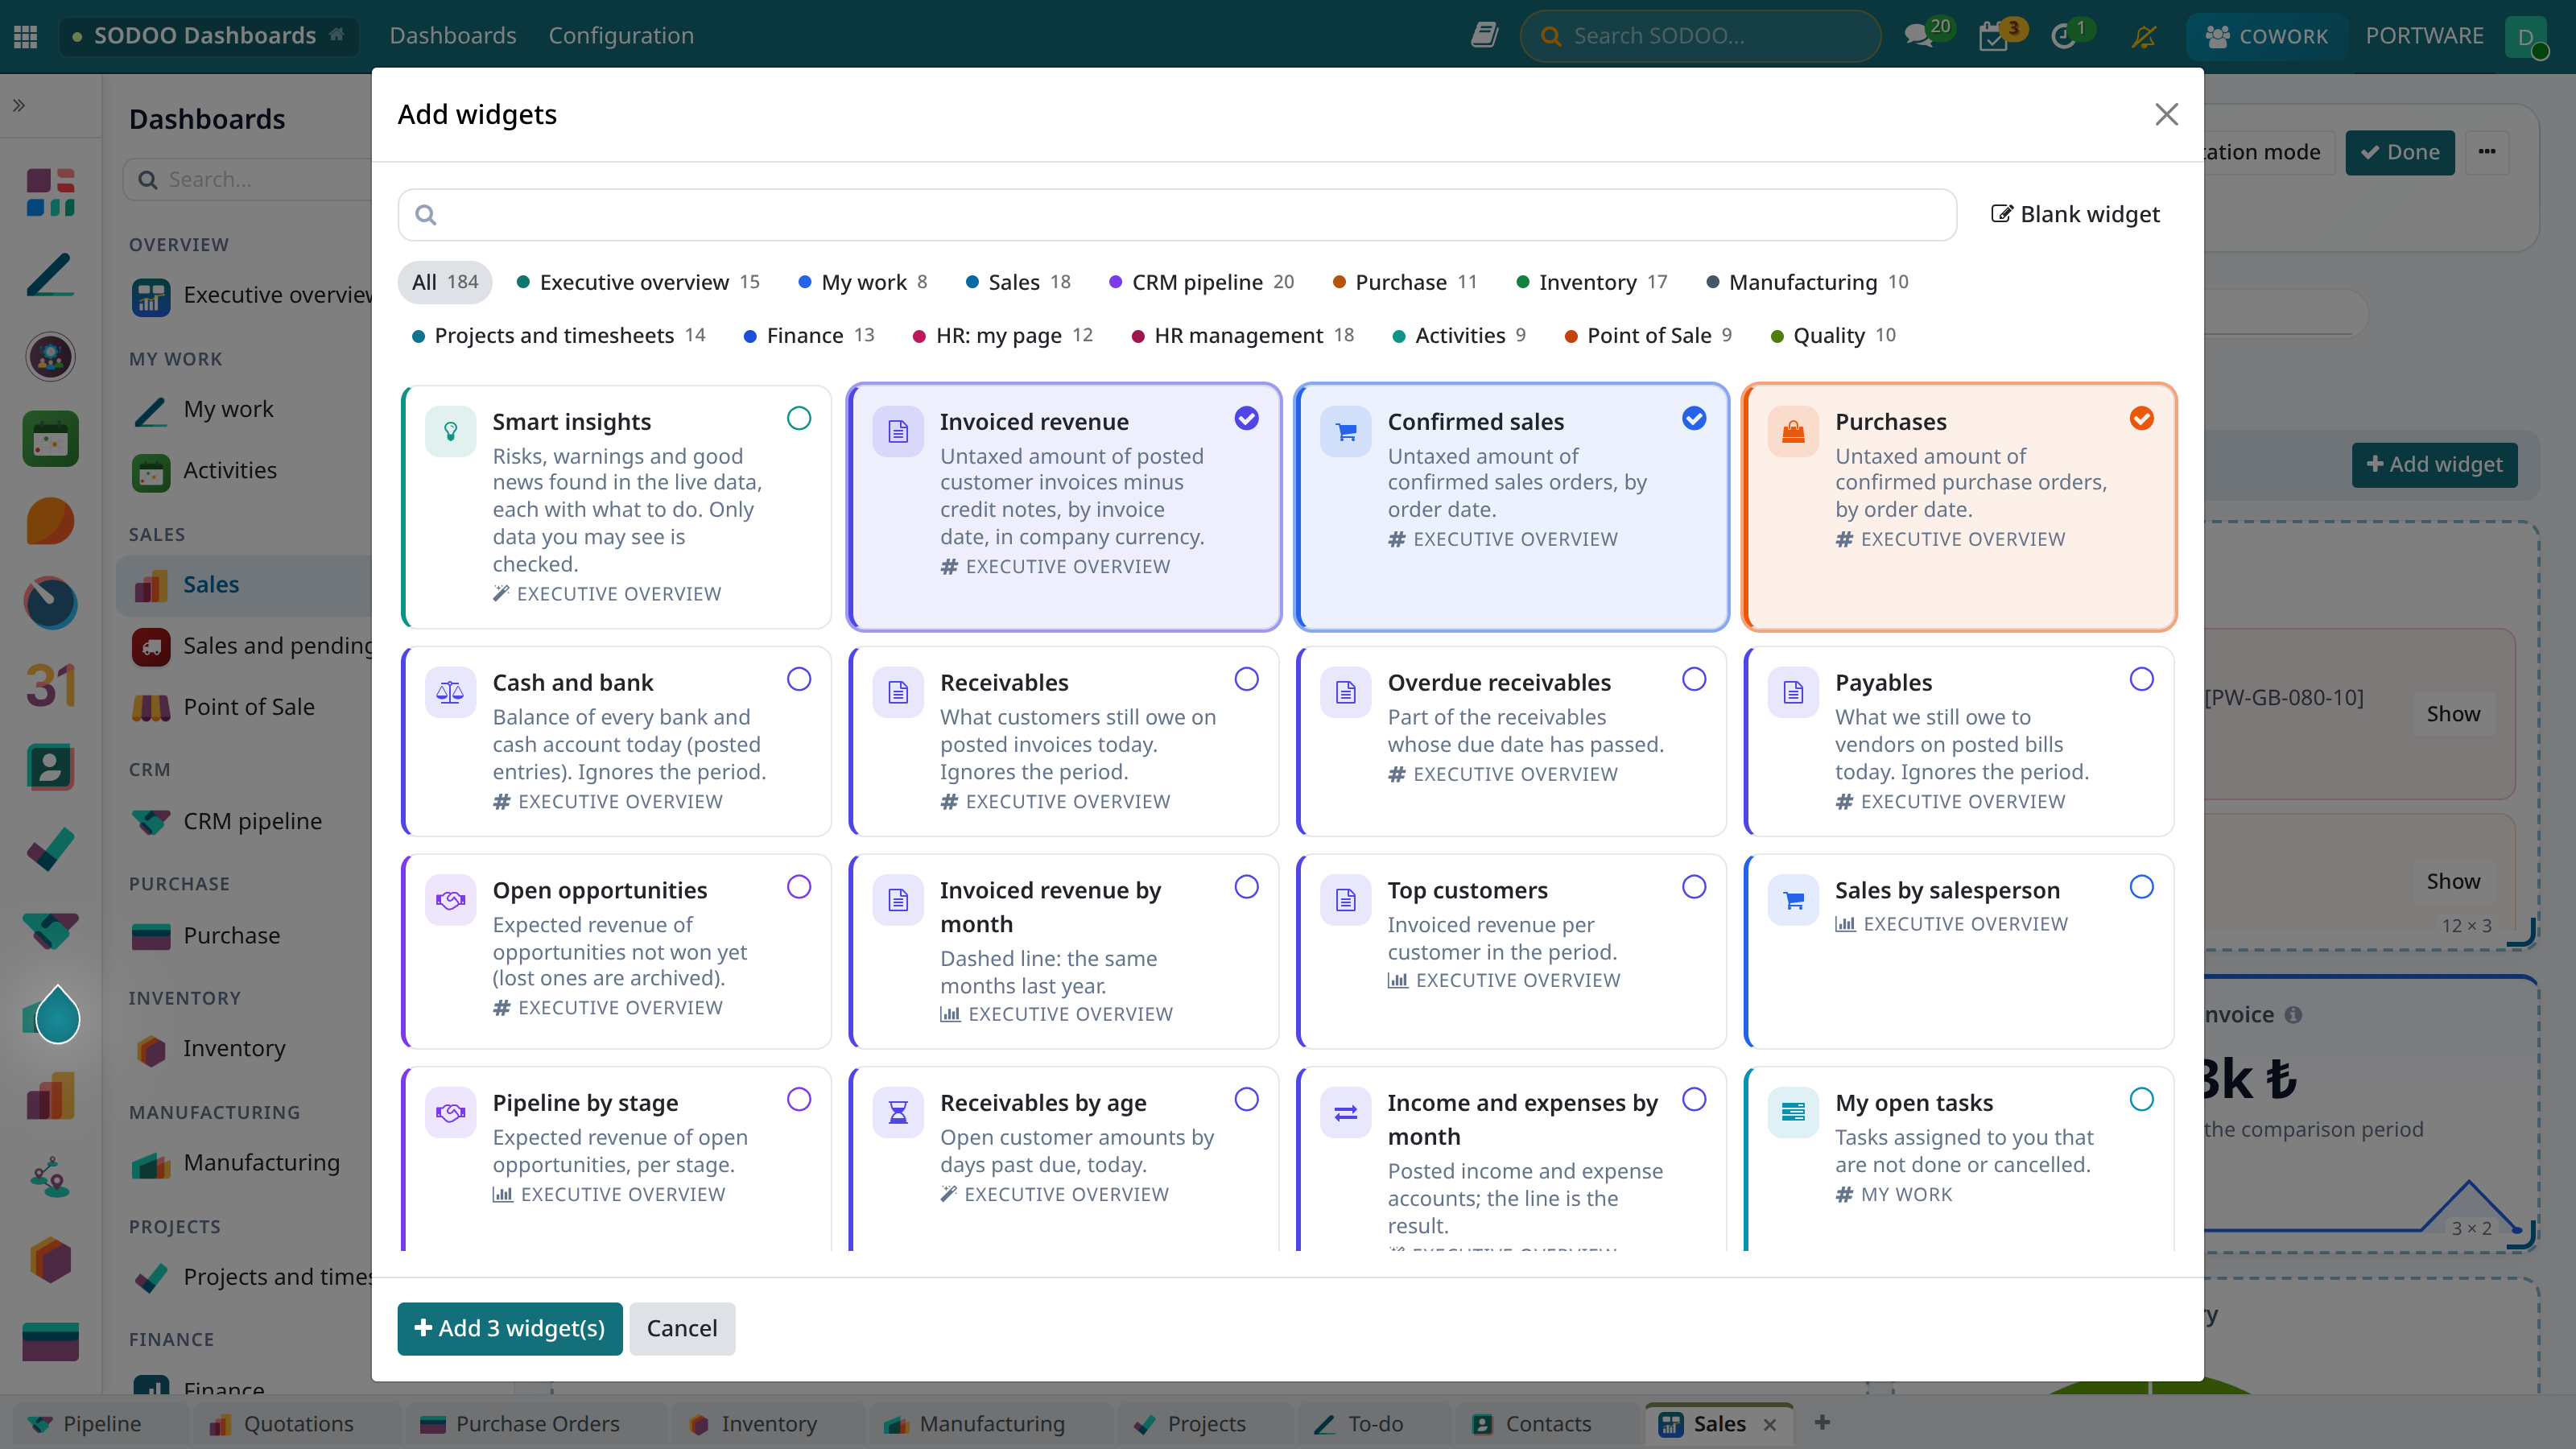Create a Blank widget
The height and width of the screenshot is (1449, 2576).
(2075, 214)
